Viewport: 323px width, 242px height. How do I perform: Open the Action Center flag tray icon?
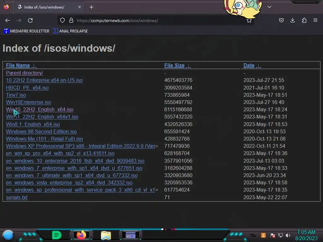point(273,235)
